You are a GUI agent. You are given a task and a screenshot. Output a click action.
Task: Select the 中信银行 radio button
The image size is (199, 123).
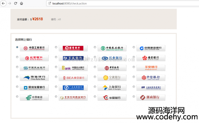(134, 77)
